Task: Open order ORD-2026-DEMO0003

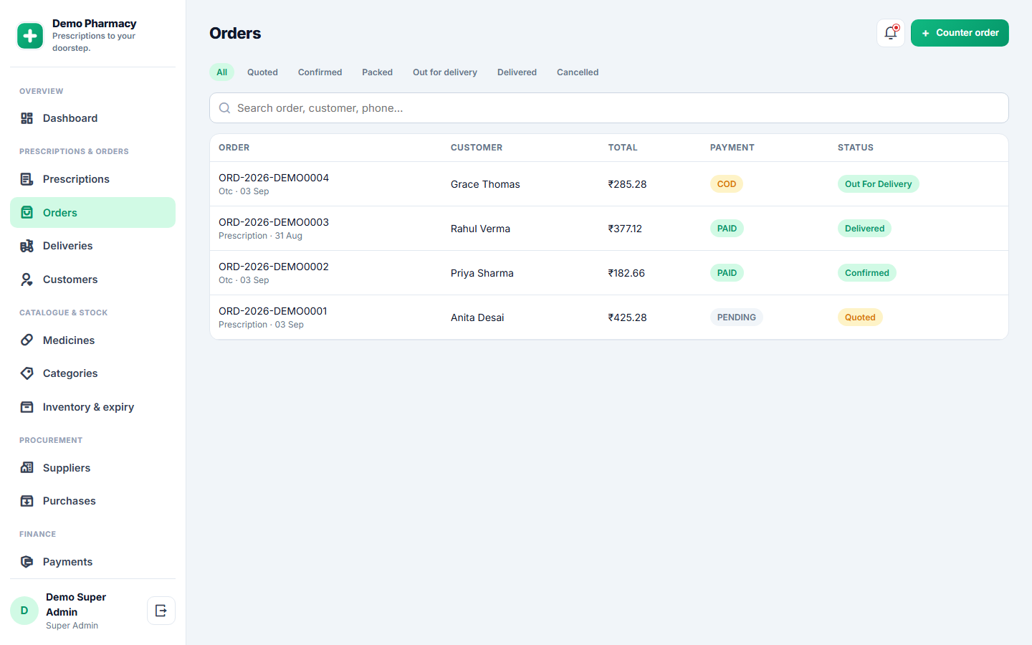Action: [274, 222]
